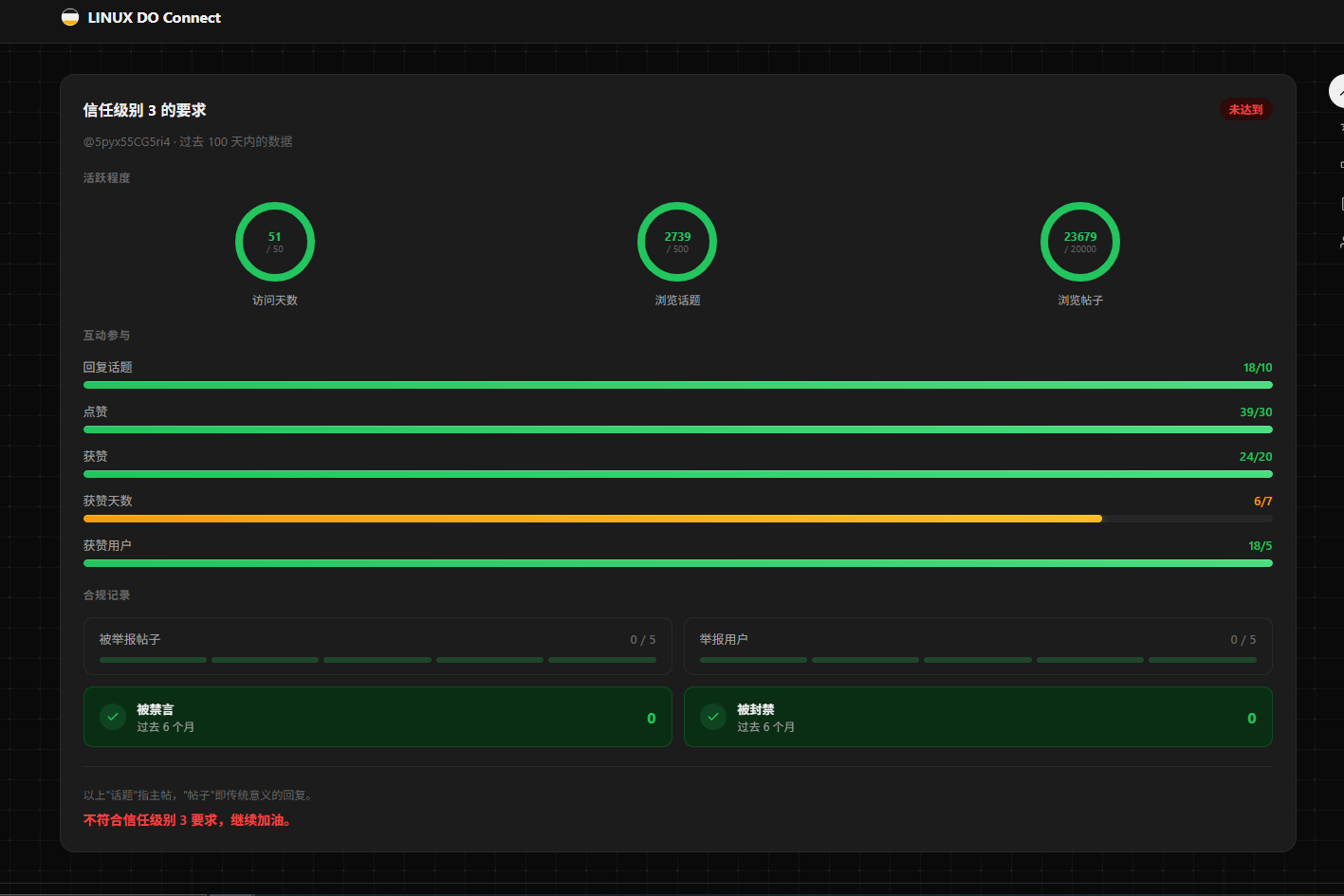This screenshot has width=1344, height=896.
Task: Click the footnote starting 以上"话题"指主帖
Action: pos(199,795)
